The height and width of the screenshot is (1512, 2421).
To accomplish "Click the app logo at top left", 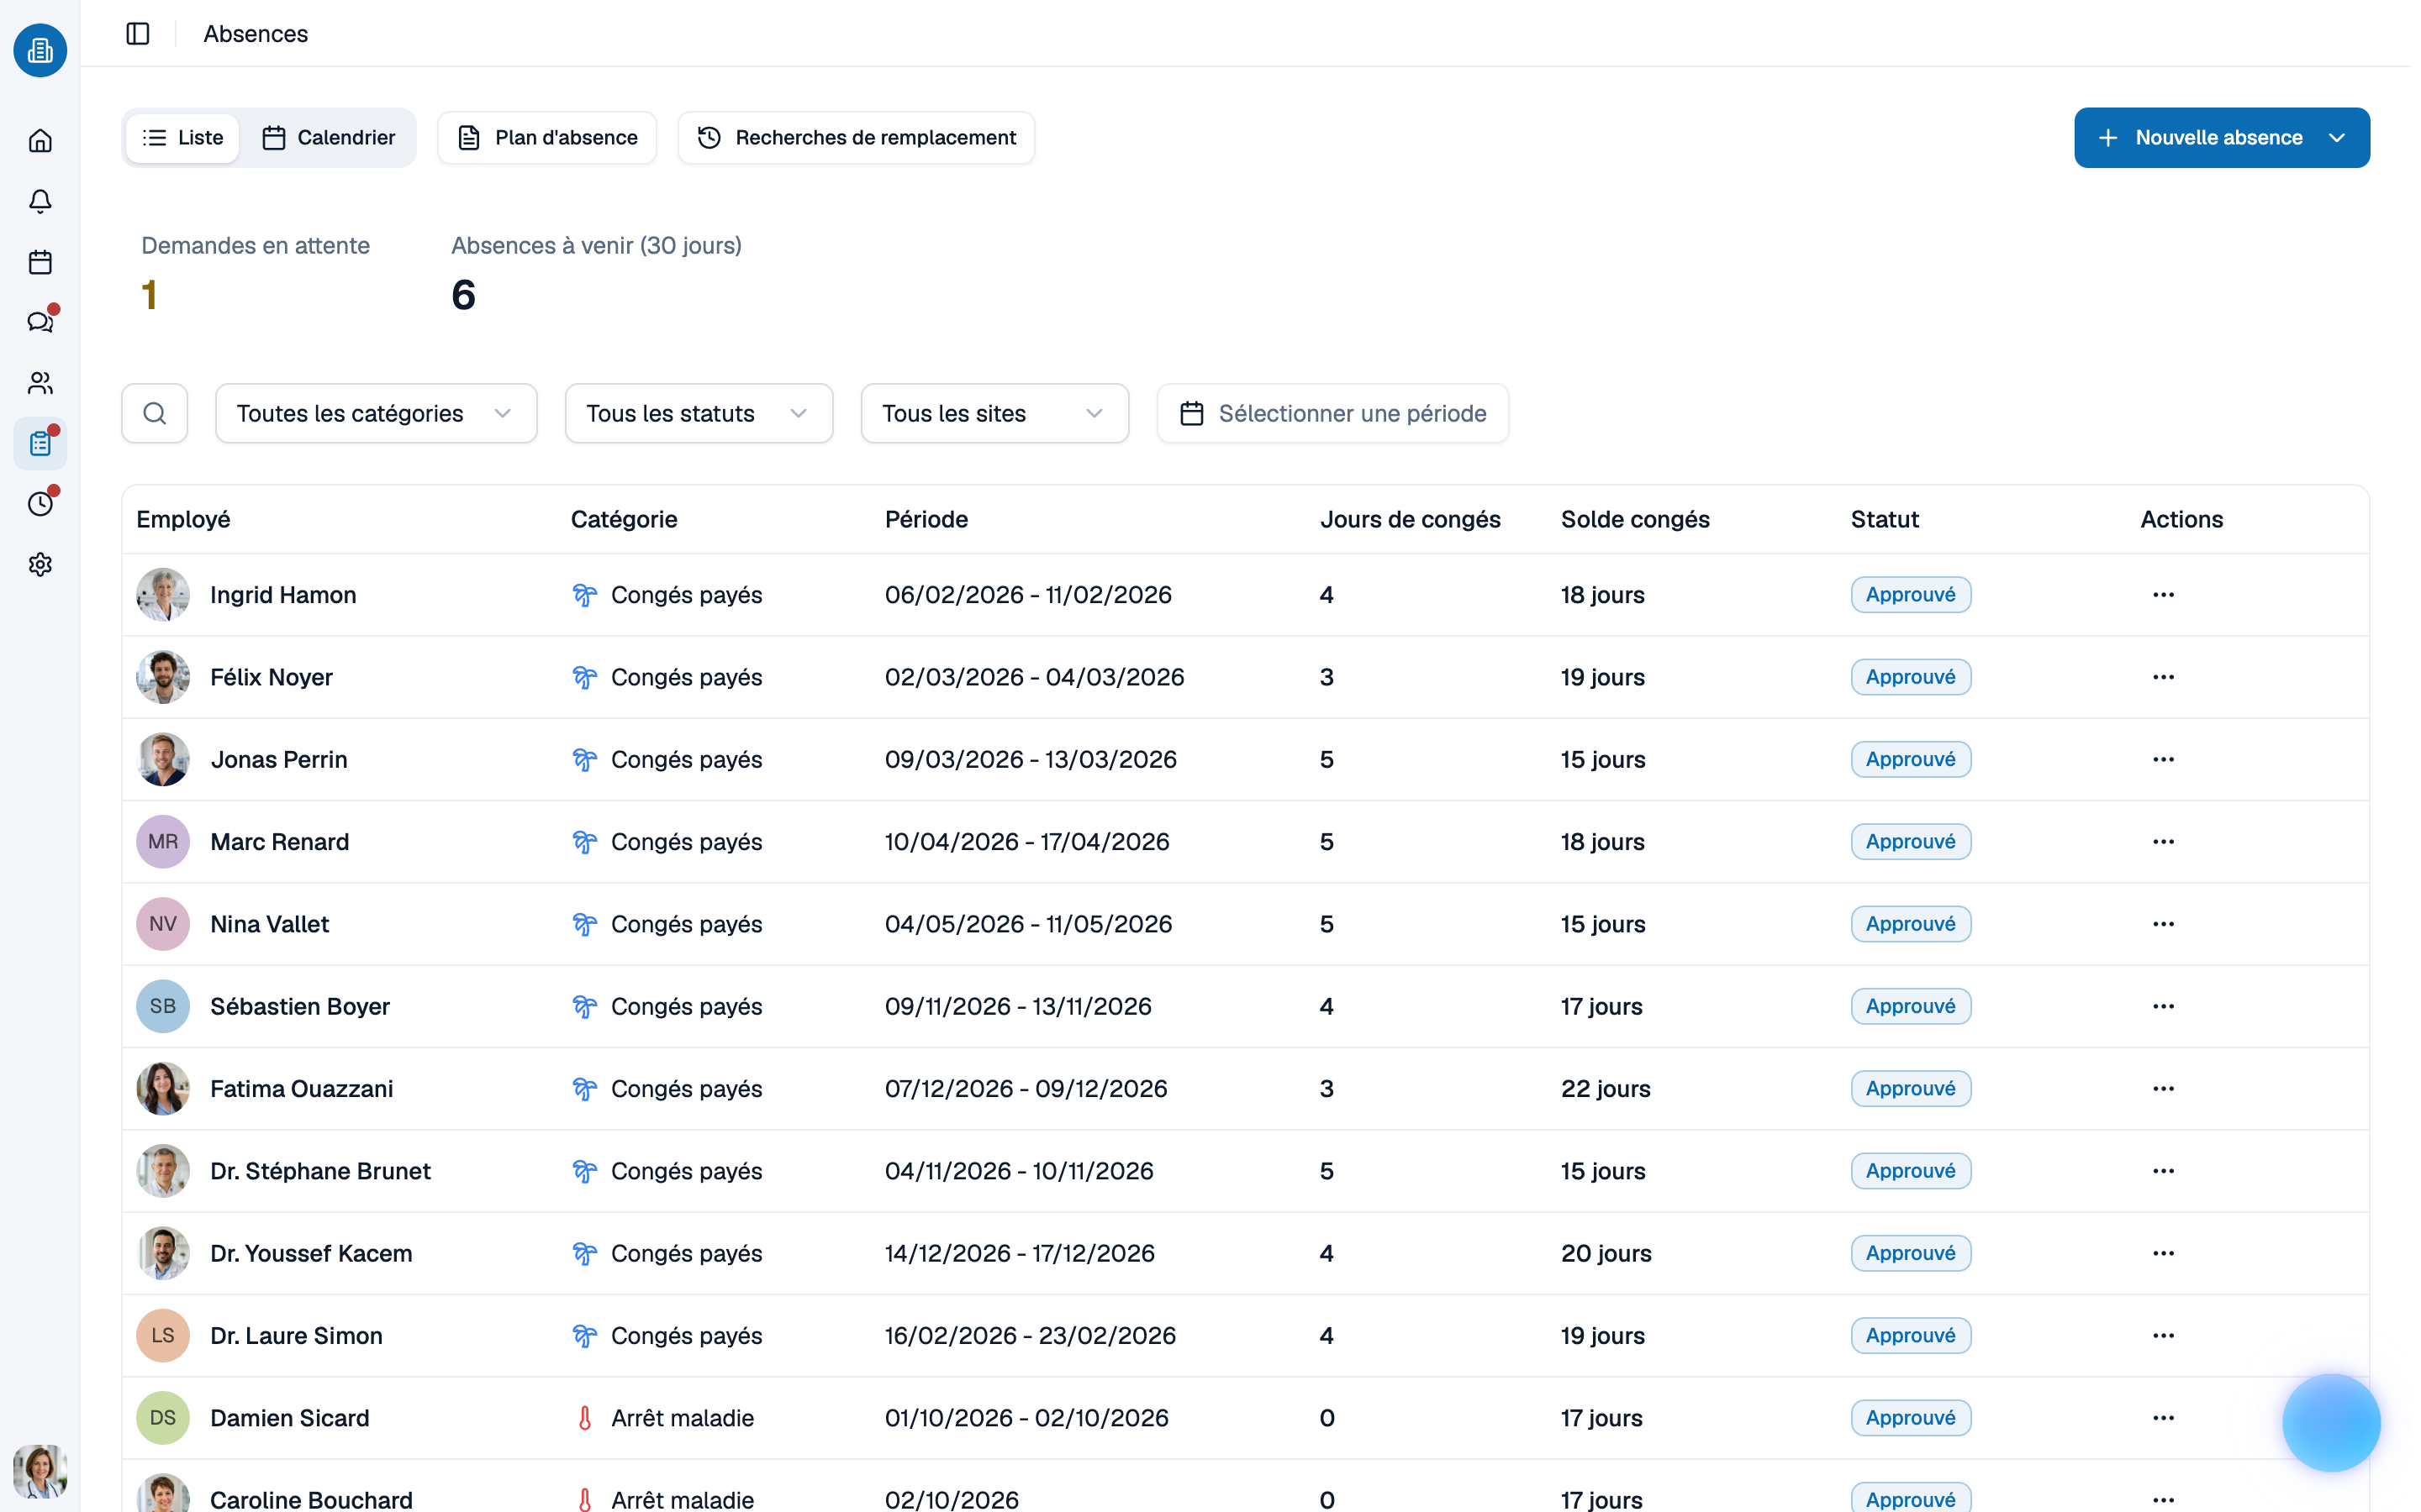I will tap(40, 50).
